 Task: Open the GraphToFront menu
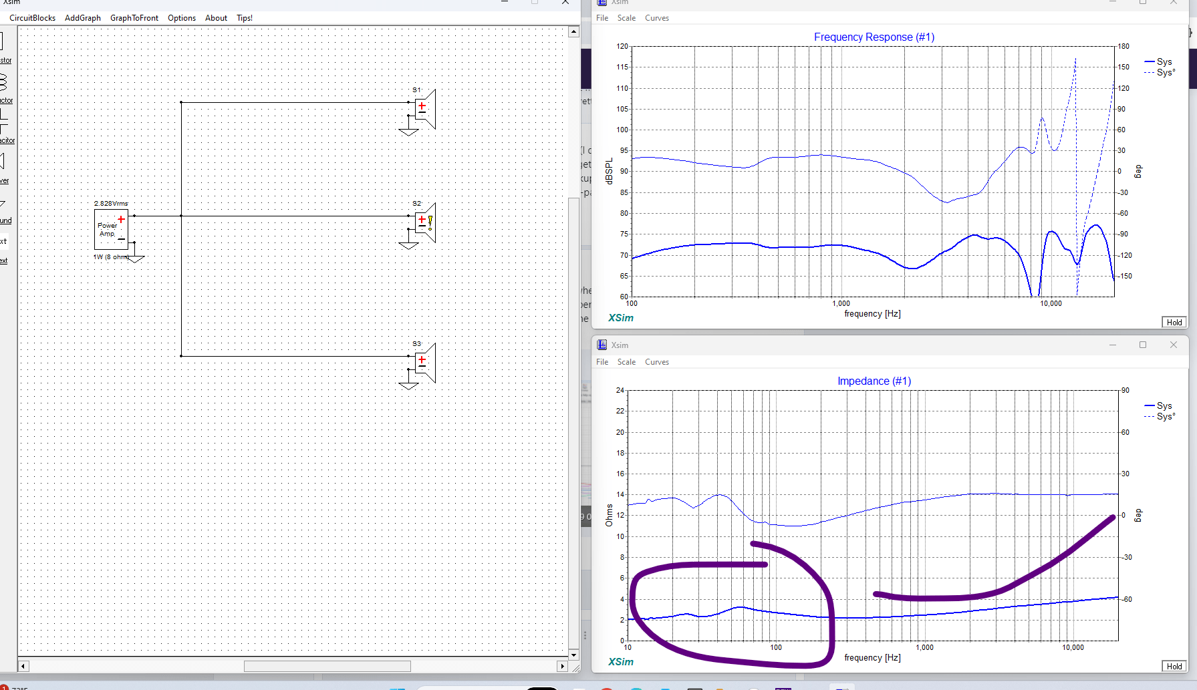[134, 18]
